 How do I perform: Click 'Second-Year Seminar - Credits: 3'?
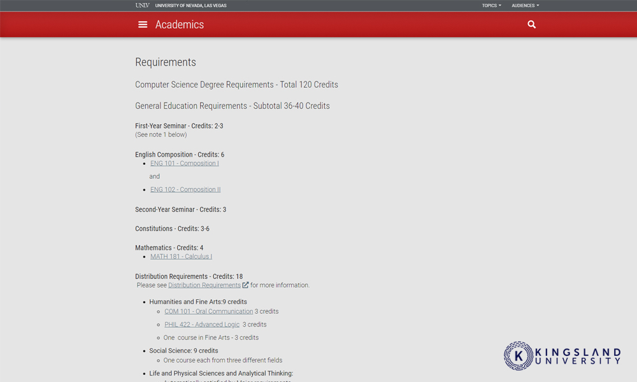(181, 209)
